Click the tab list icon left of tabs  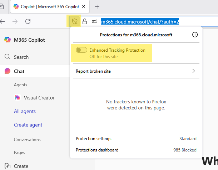coord(1,6)
